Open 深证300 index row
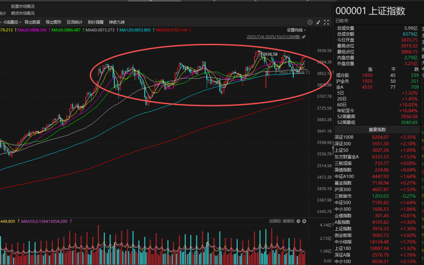424x265 pixels. [x=377, y=144]
